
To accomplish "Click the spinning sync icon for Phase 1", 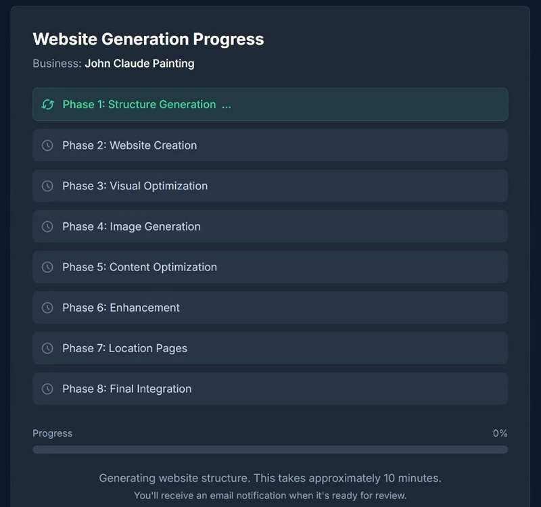I will pyautogui.click(x=47, y=105).
